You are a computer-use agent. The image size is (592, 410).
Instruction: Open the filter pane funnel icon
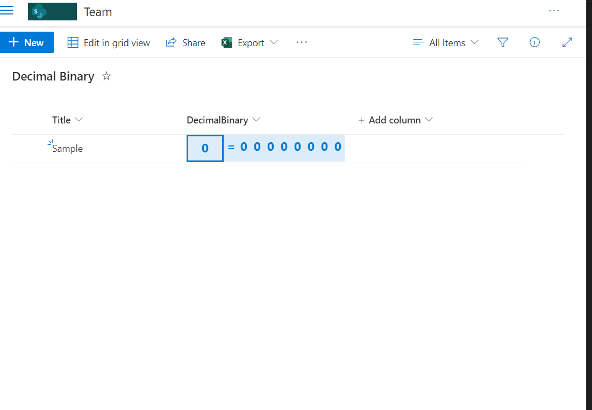tap(503, 42)
